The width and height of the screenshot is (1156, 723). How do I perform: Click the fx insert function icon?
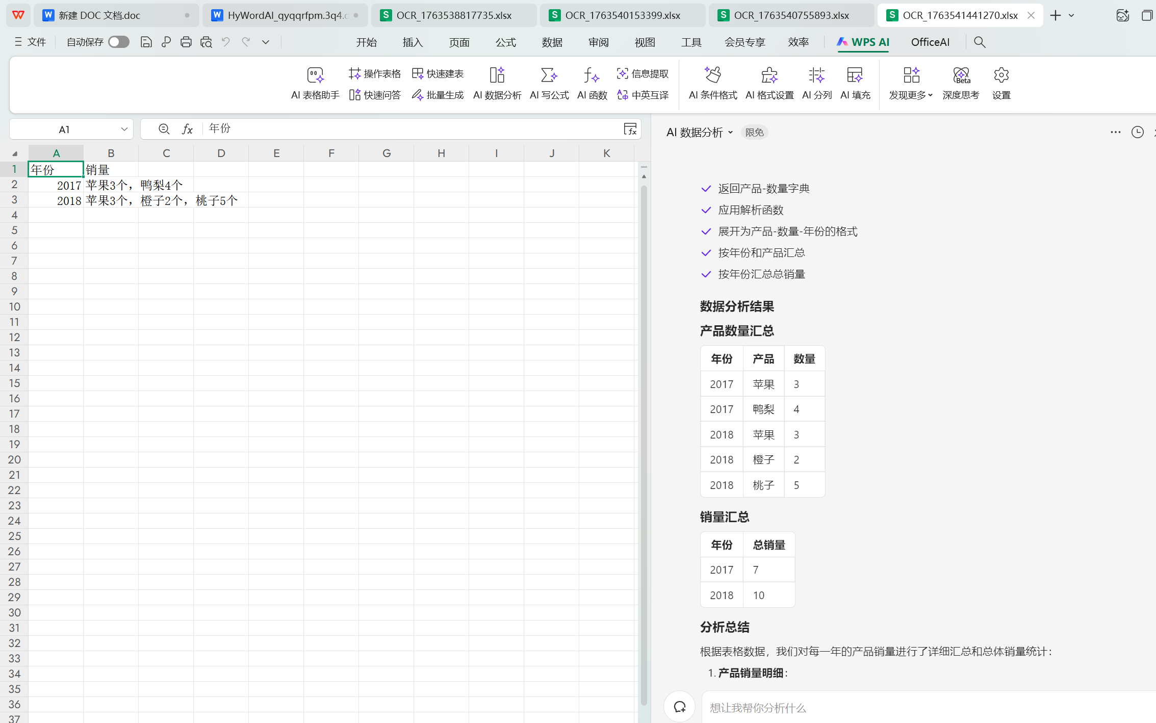187,129
